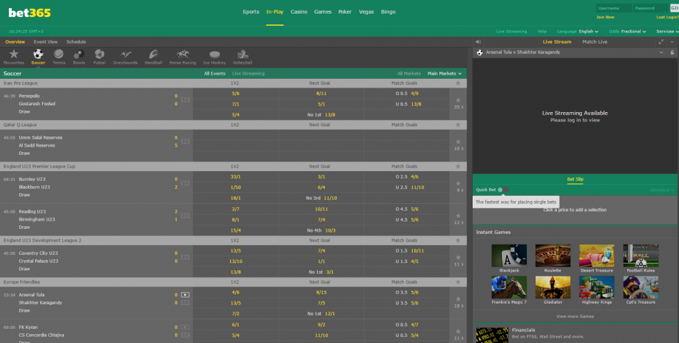
Task: Click the Join Now link
Action: coord(605,18)
